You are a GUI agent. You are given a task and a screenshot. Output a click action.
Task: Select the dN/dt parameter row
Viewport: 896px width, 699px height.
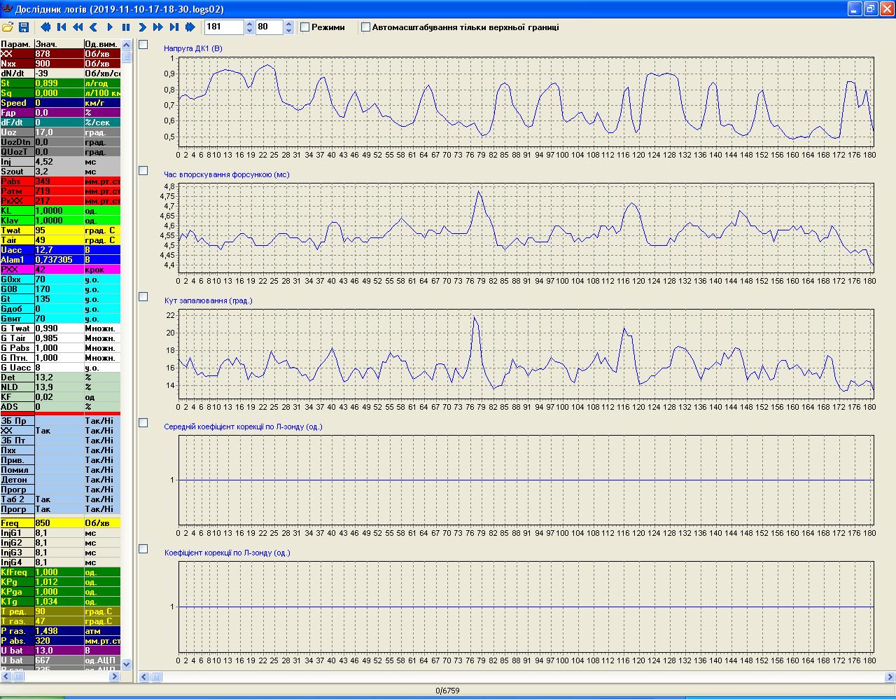point(61,74)
